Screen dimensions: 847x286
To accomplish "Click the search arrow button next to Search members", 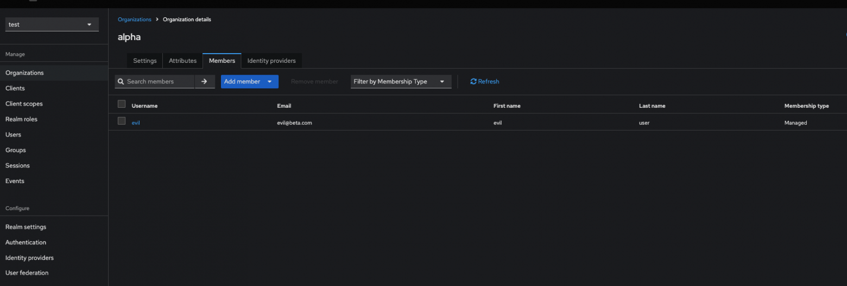I will point(205,81).
